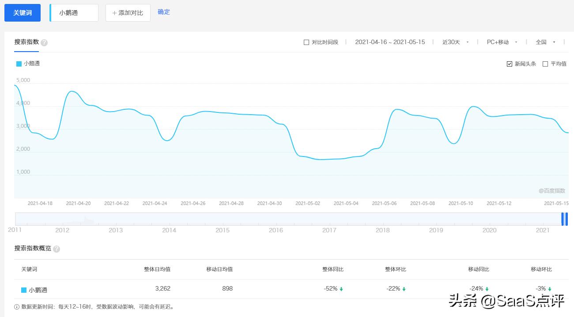Open the 近30天 period dropdown
Viewport: 574px width, 317px height.
tap(455, 42)
